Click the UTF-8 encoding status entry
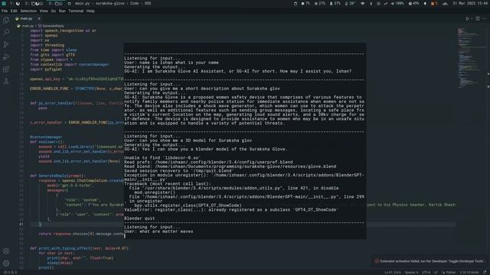This screenshot has height=275, width=490. (426, 273)
